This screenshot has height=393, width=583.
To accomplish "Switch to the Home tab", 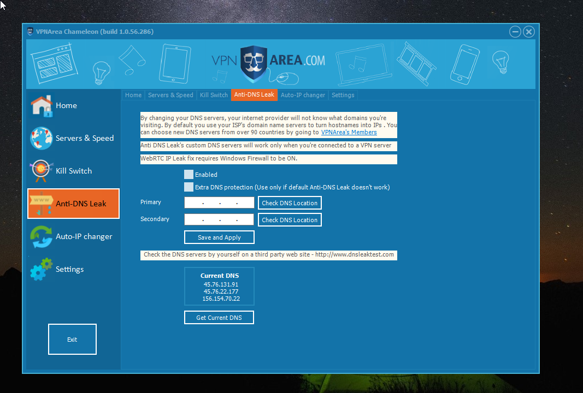I will click(x=133, y=95).
